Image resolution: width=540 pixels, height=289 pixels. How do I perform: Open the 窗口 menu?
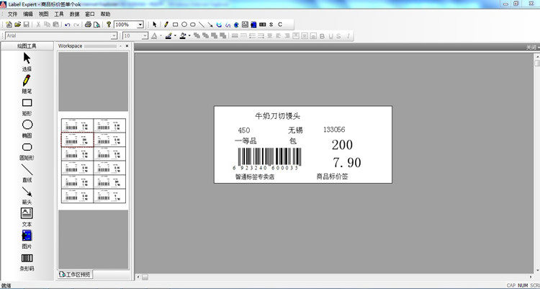coord(90,14)
